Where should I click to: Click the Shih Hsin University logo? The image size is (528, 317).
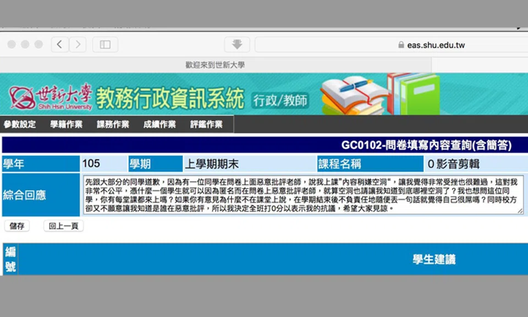pos(51,97)
